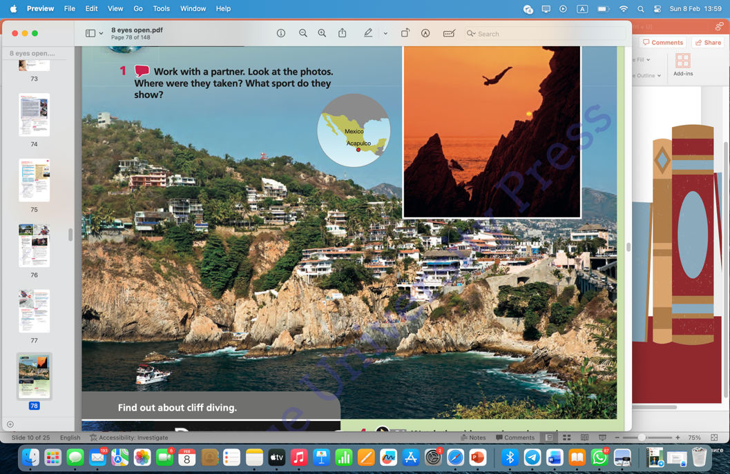Open the View menu
Screen dimensions: 730x474
coord(115,8)
